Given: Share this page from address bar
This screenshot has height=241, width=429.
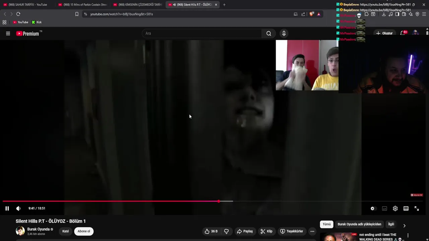Looking at the screenshot, I should click(x=303, y=14).
